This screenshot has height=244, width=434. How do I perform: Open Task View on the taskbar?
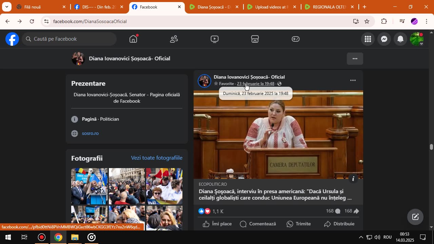tap(24, 237)
